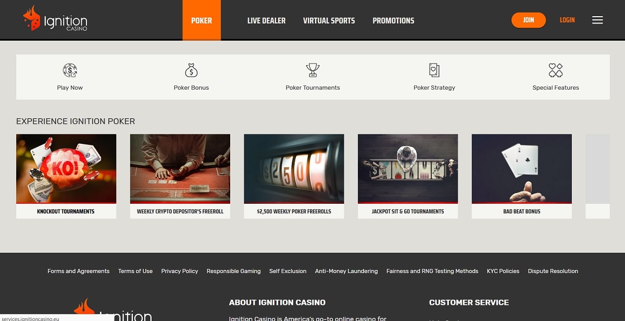This screenshot has width=625, height=321.
Task: Click the Poker Strategy cards icon
Action: [x=434, y=70]
